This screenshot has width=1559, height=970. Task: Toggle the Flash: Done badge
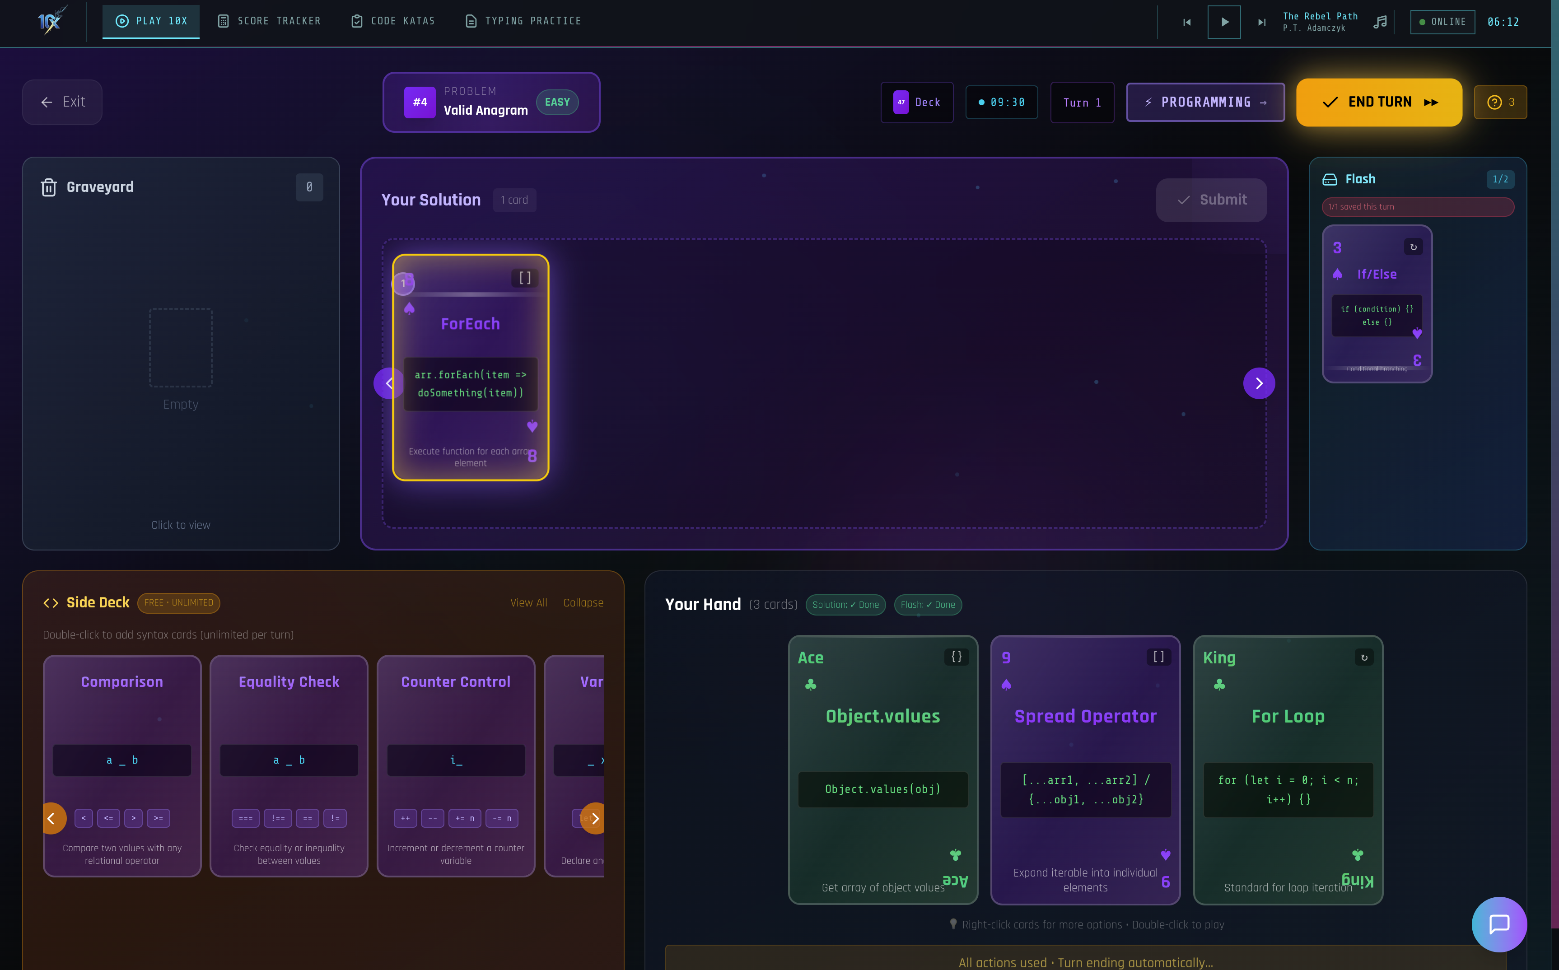coord(928,604)
